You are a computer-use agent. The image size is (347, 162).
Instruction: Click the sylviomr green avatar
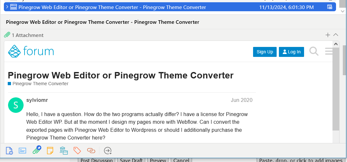[16, 105]
